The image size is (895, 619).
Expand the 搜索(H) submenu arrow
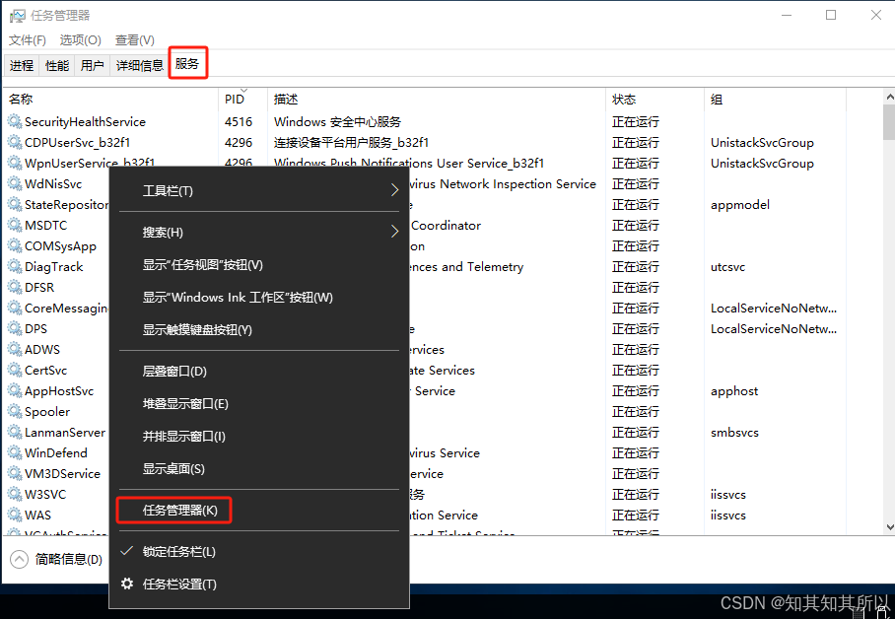tap(394, 232)
